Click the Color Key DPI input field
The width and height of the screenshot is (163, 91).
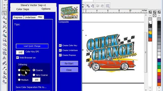(x=20, y=52)
